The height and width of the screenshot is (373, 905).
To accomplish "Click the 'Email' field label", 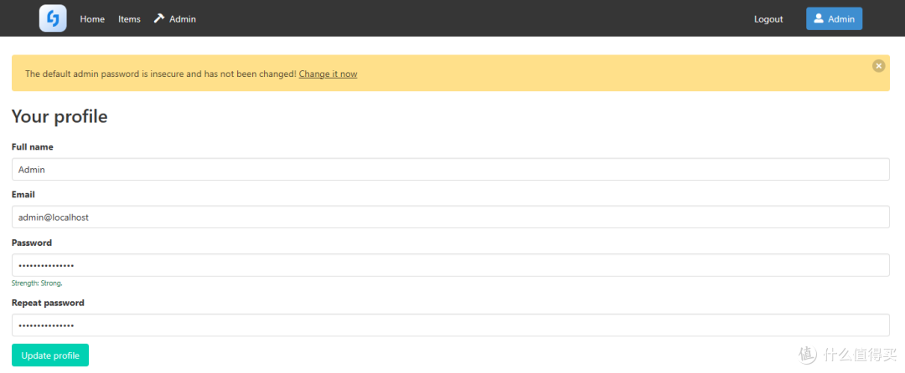I will pyautogui.click(x=23, y=195).
